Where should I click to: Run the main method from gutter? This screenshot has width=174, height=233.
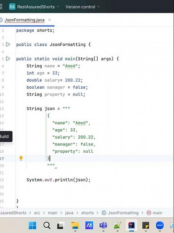click(8, 59)
